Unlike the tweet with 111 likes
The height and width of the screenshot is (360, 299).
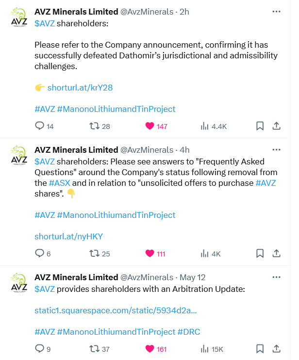pos(149,253)
